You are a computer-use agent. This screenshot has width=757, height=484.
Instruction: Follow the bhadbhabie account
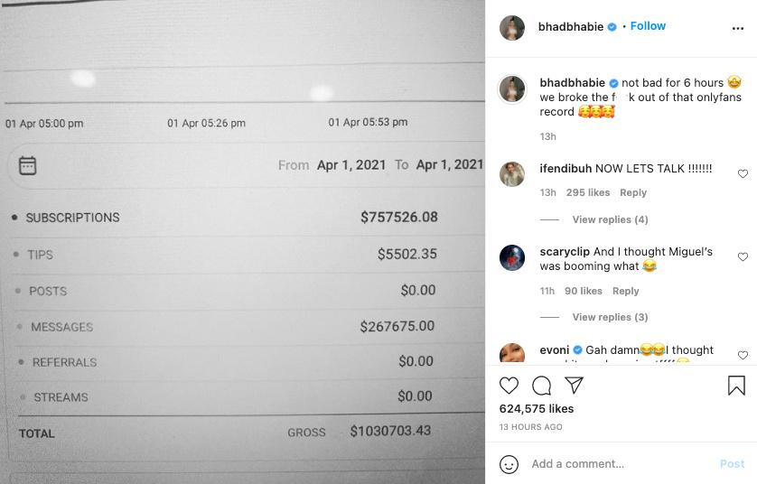648,26
